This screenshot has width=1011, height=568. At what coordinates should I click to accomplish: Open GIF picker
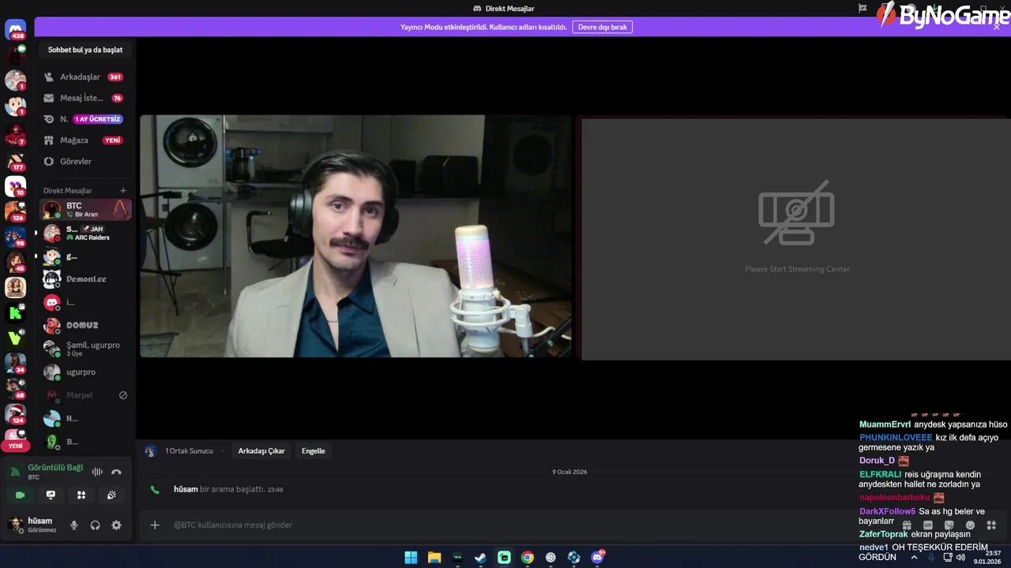(928, 525)
